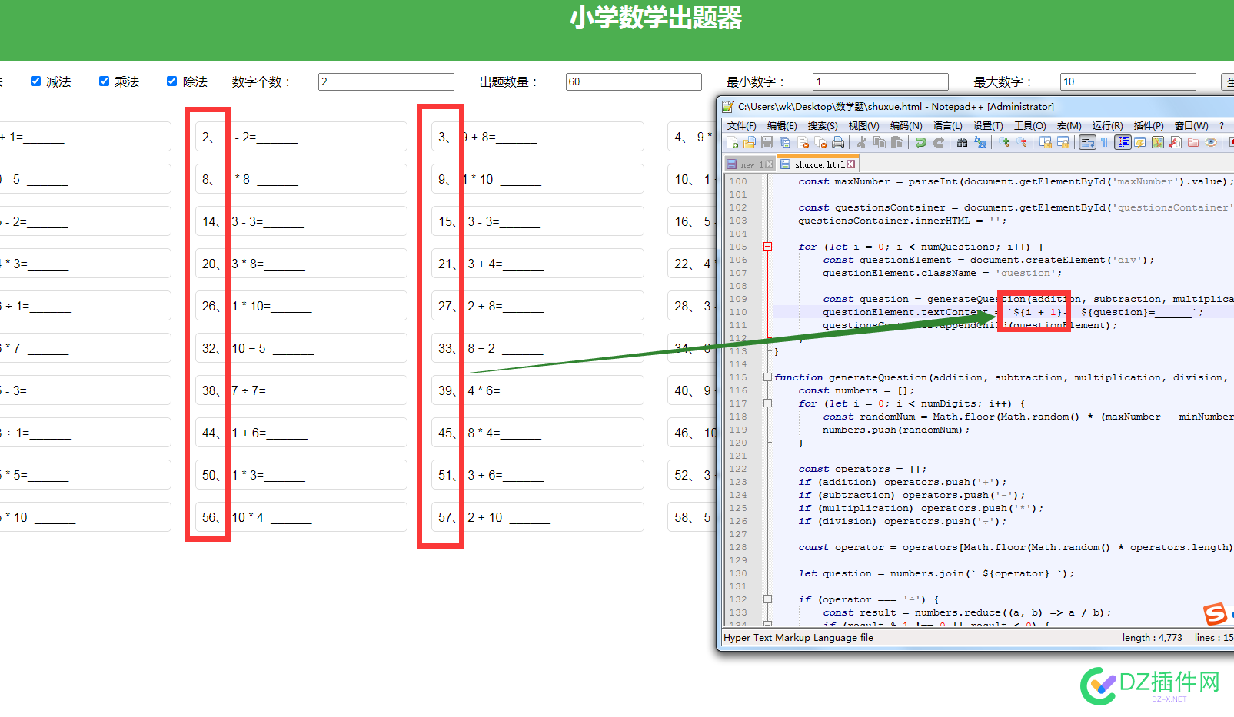Open the 运行(R) menu
This screenshot has width=1234, height=717.
(1107, 126)
